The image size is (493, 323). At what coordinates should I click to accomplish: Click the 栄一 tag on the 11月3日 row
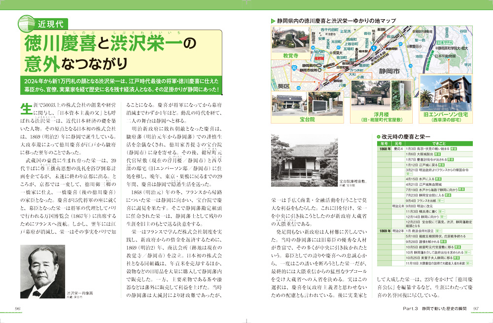click(x=441, y=212)
